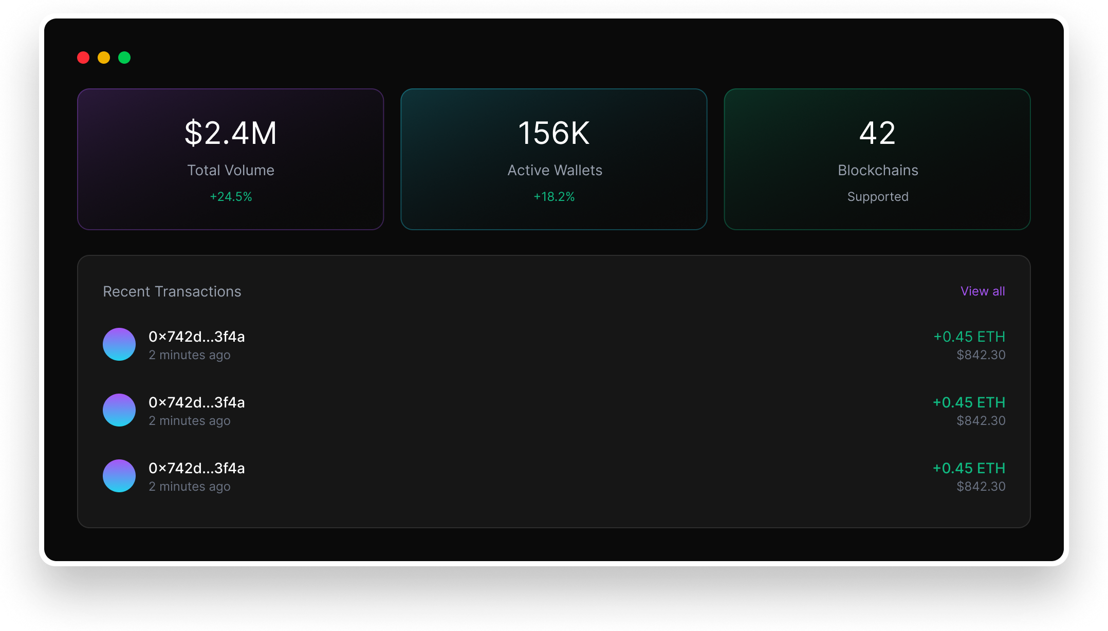Click the third transaction's +0.45 ETH amount
Screen dimensions: 1108x631
point(969,469)
